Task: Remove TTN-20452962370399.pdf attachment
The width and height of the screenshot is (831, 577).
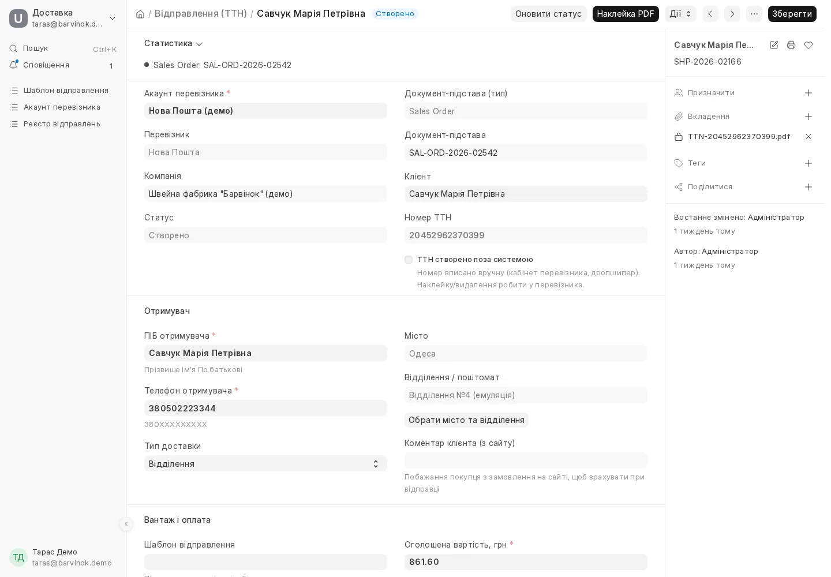Action: (808, 137)
